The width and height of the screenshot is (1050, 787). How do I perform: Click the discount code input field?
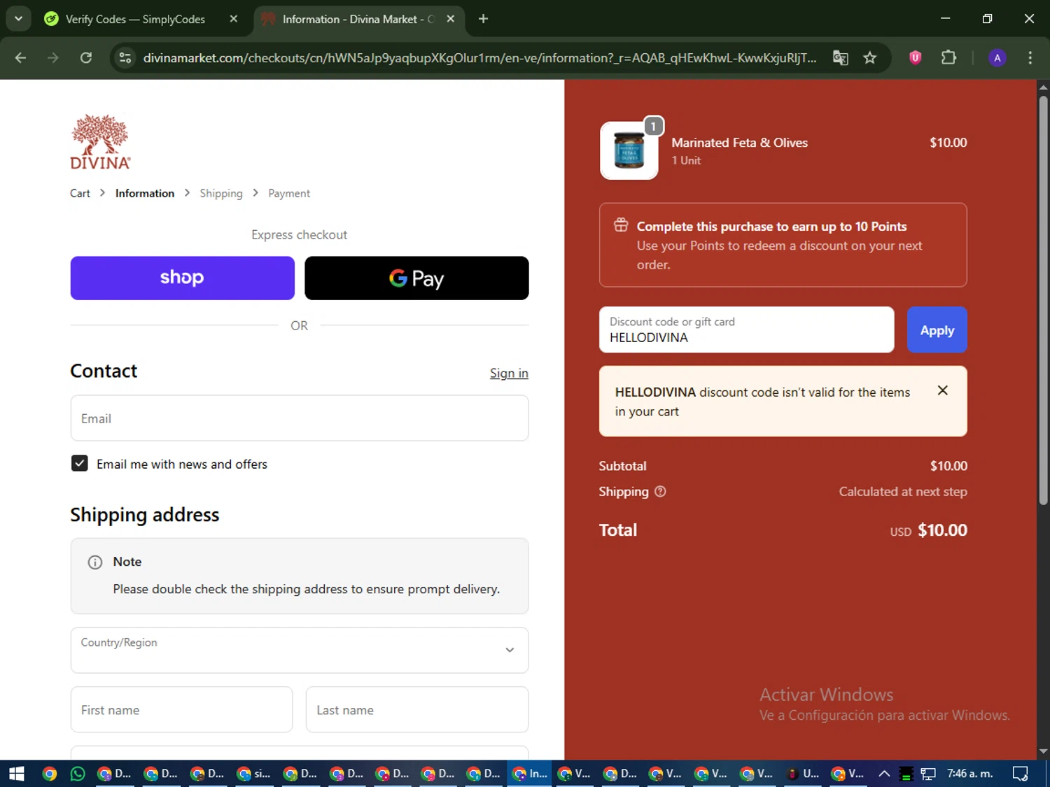coord(747,329)
